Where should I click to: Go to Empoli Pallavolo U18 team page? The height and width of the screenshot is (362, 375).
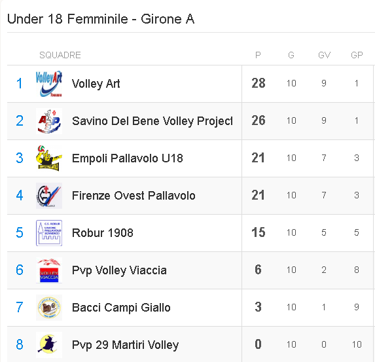(x=128, y=158)
